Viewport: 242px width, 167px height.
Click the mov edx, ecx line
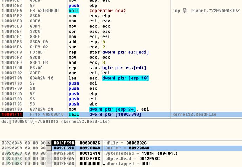[121, 26]
